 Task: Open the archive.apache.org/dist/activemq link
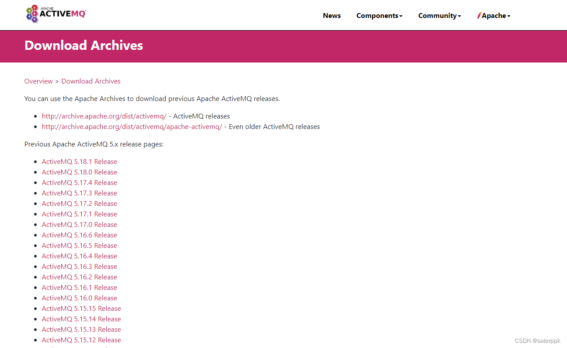pos(104,116)
